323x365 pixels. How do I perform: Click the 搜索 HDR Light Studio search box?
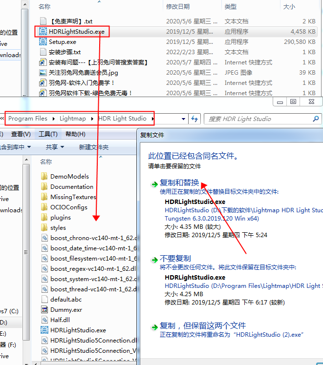point(258,119)
